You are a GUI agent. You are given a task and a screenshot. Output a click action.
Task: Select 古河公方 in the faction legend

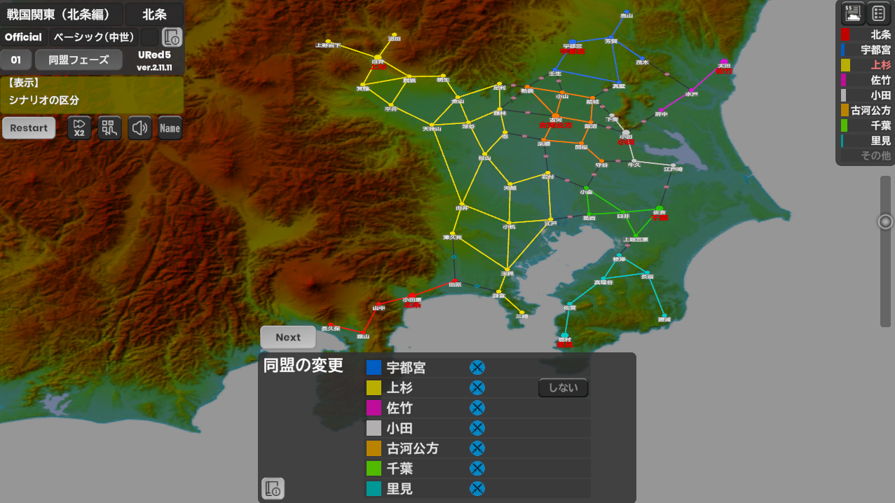point(869,110)
